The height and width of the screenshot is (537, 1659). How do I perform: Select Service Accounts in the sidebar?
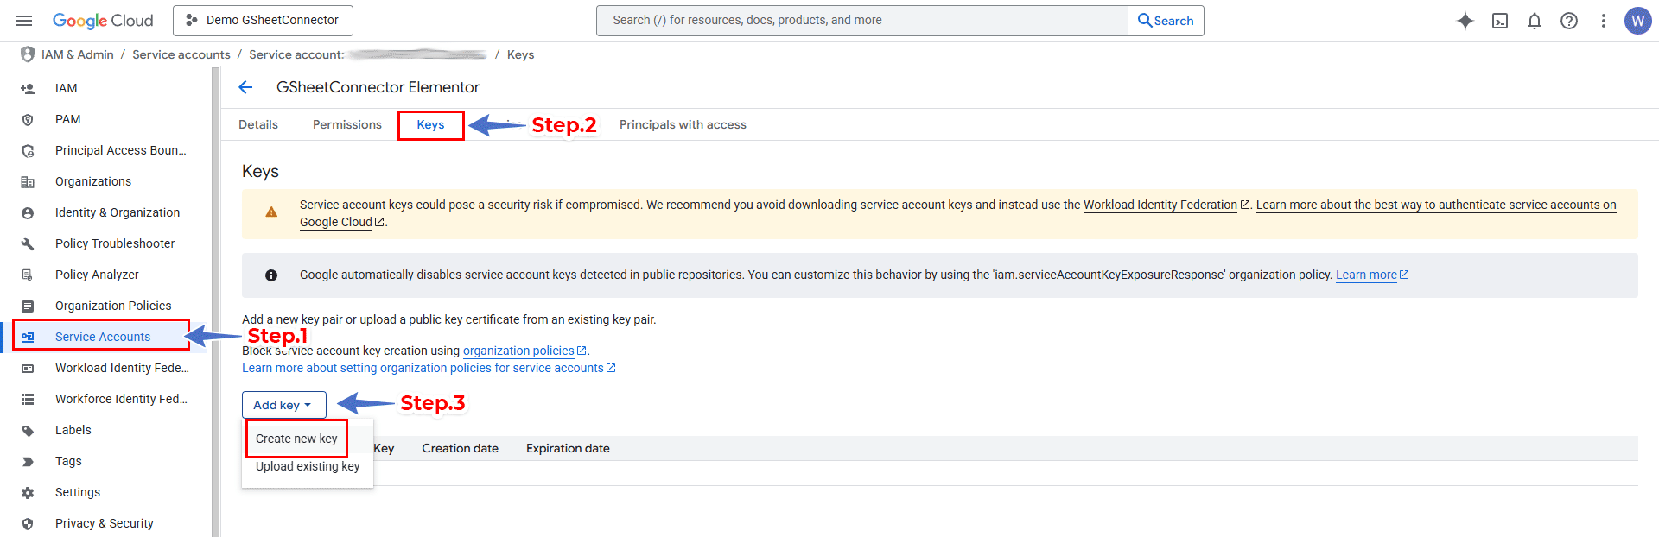point(102,337)
